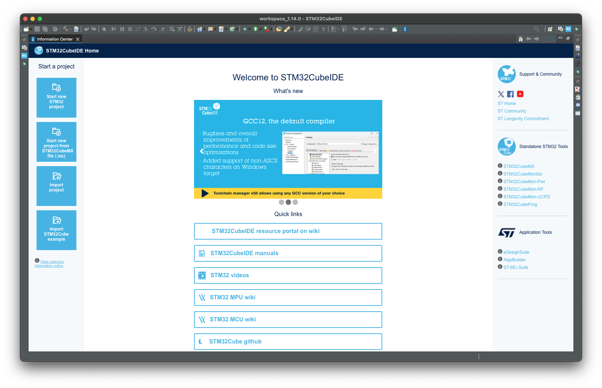Click the Import project tile

(x=56, y=186)
